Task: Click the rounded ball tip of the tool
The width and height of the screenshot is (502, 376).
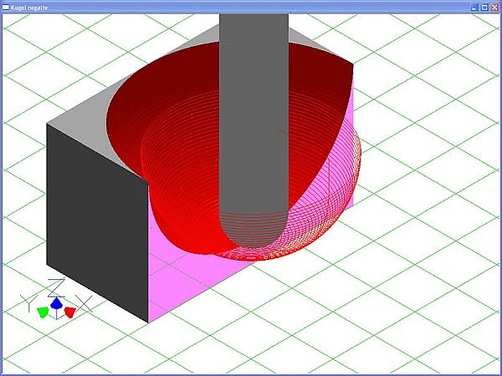Action: pos(251,238)
